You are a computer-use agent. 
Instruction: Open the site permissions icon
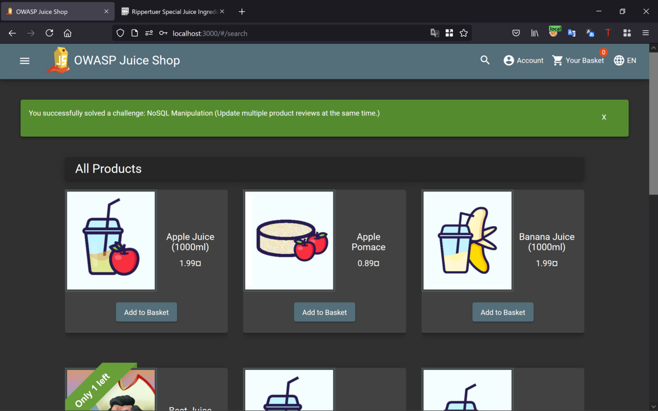[149, 33]
